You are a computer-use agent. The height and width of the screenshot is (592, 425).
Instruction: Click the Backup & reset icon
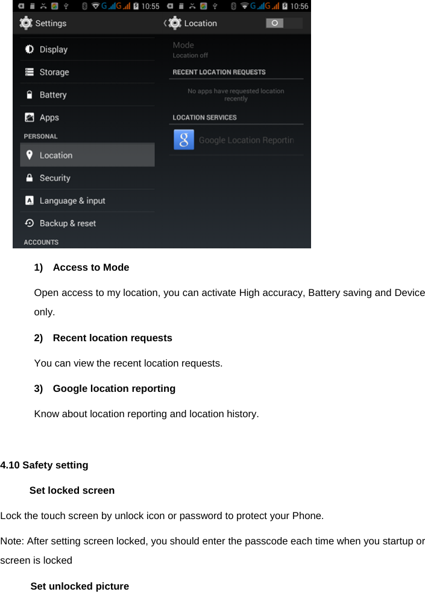(29, 222)
